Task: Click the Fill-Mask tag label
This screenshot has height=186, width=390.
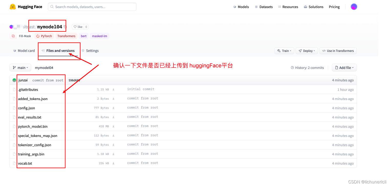Action: pos(25,36)
